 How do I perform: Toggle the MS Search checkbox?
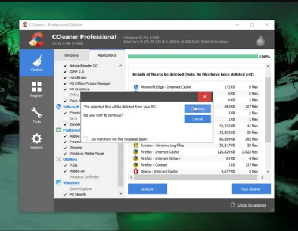point(65,195)
